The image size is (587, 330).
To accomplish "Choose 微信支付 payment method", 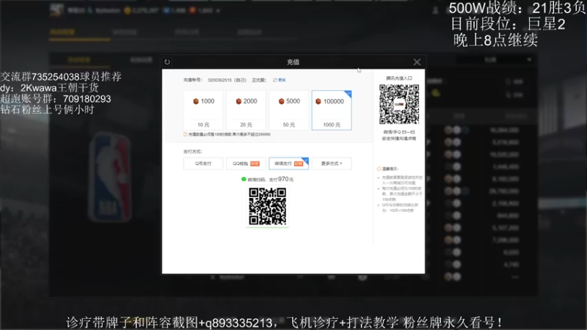I will tap(288, 164).
